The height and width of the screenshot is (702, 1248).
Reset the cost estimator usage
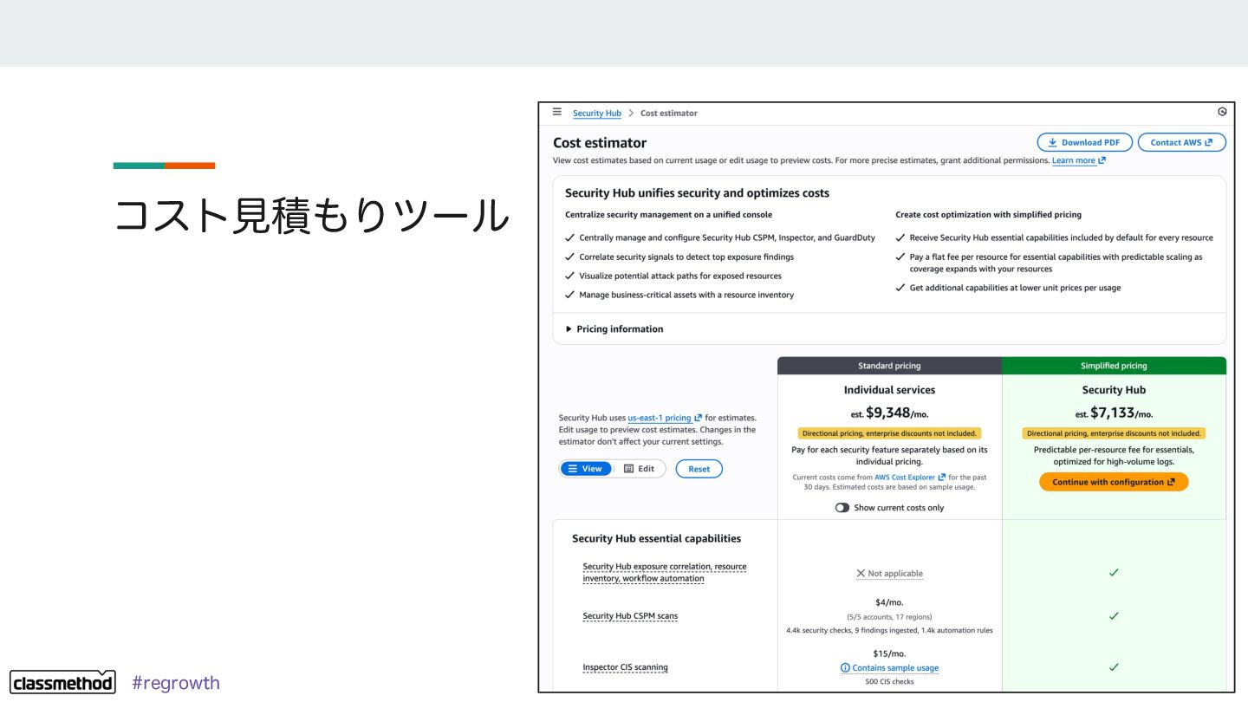coord(699,469)
